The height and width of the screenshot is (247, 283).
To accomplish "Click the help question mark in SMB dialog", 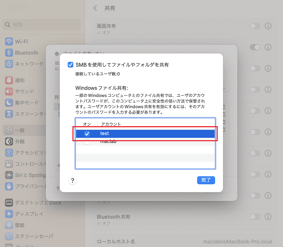I will [72, 180].
